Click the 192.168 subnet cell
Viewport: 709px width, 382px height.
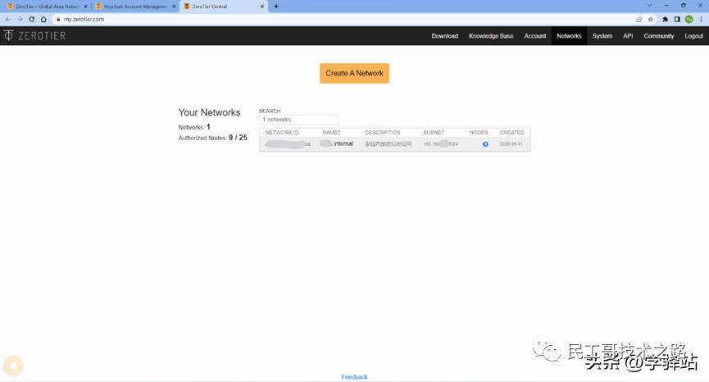coord(440,144)
